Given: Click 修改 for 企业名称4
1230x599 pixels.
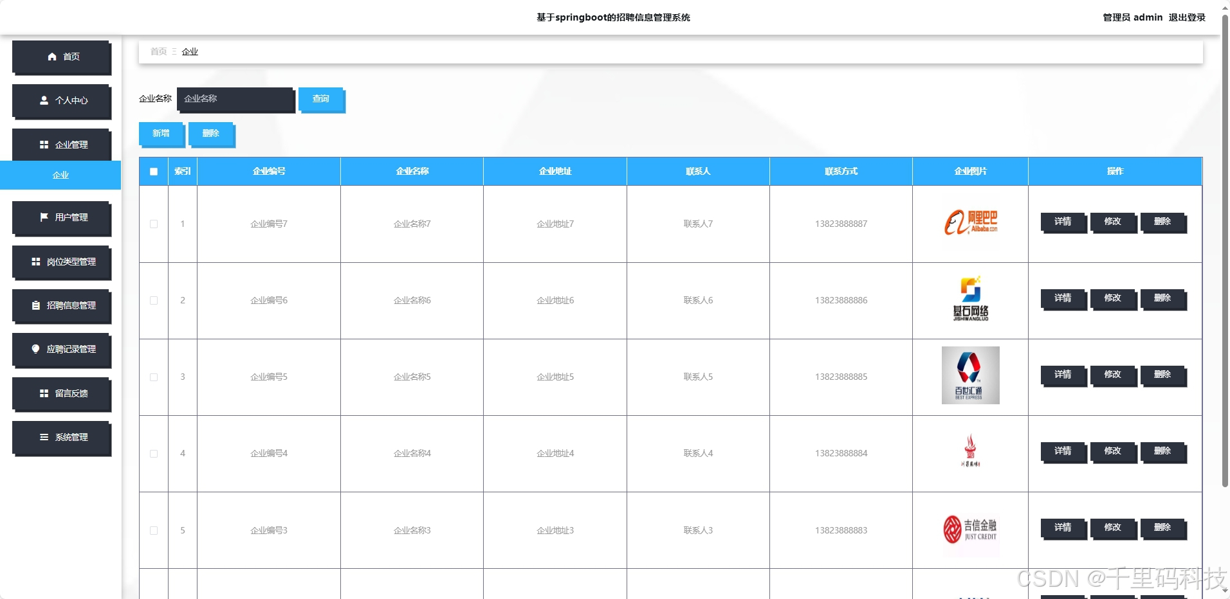Looking at the screenshot, I should [x=1114, y=452].
